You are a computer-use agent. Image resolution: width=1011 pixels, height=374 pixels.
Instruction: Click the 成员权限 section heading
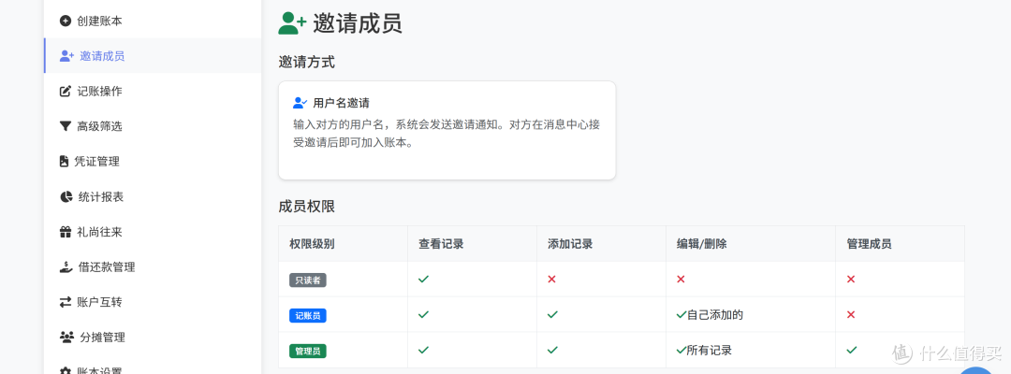pyautogui.click(x=307, y=208)
